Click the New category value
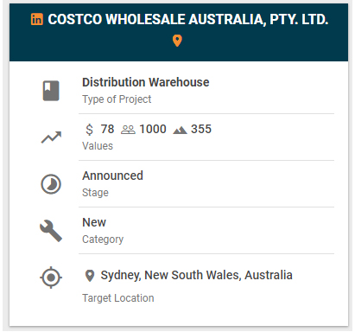The width and height of the screenshot is (355, 332). [x=94, y=222]
